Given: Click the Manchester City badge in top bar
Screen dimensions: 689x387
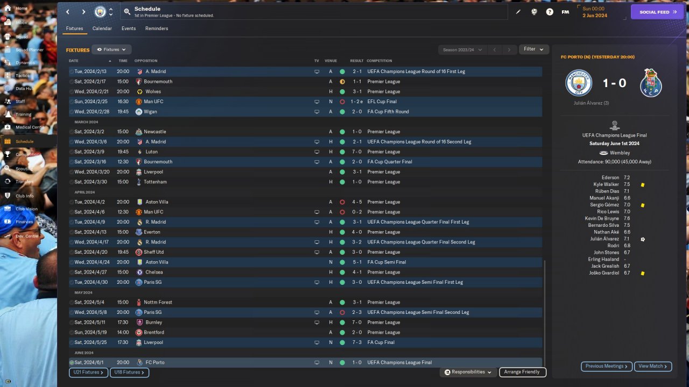Looking at the screenshot, I should pyautogui.click(x=100, y=12).
